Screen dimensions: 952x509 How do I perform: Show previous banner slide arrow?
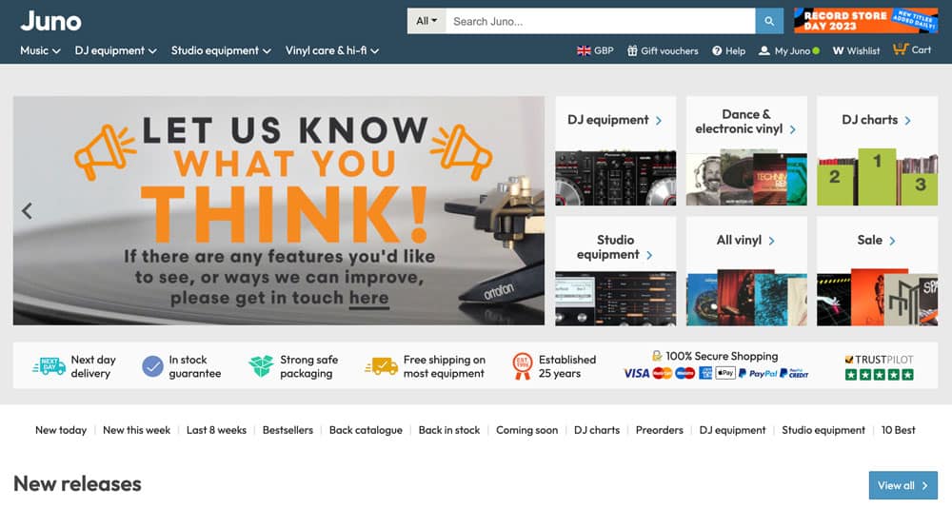click(27, 211)
